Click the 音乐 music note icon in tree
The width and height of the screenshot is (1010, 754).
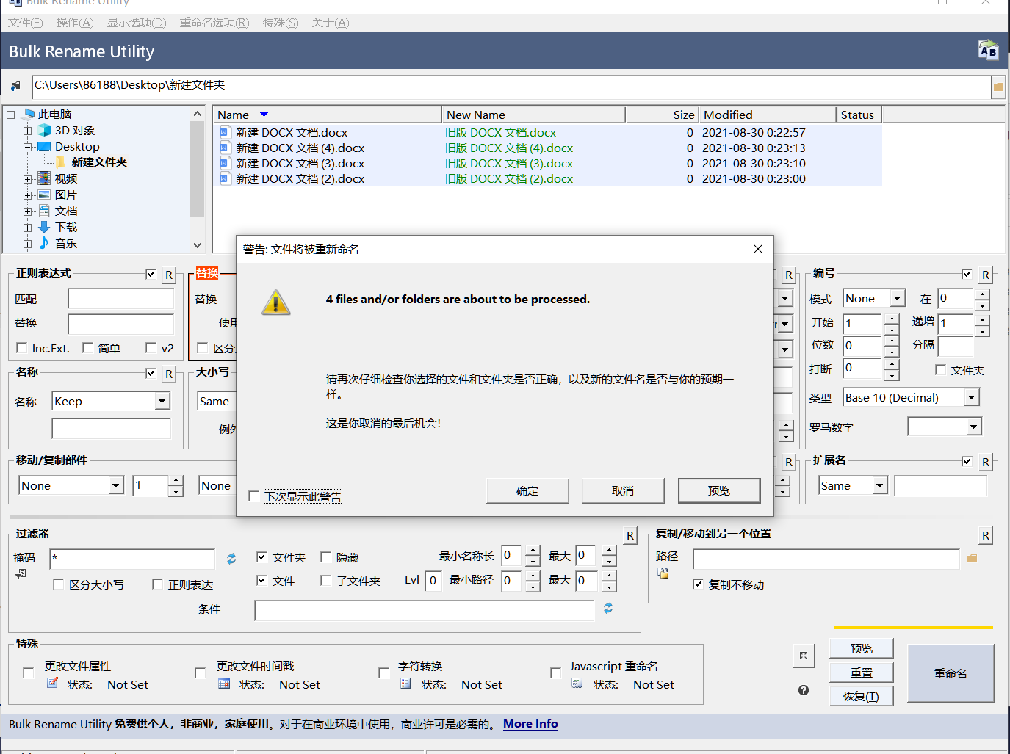(44, 243)
